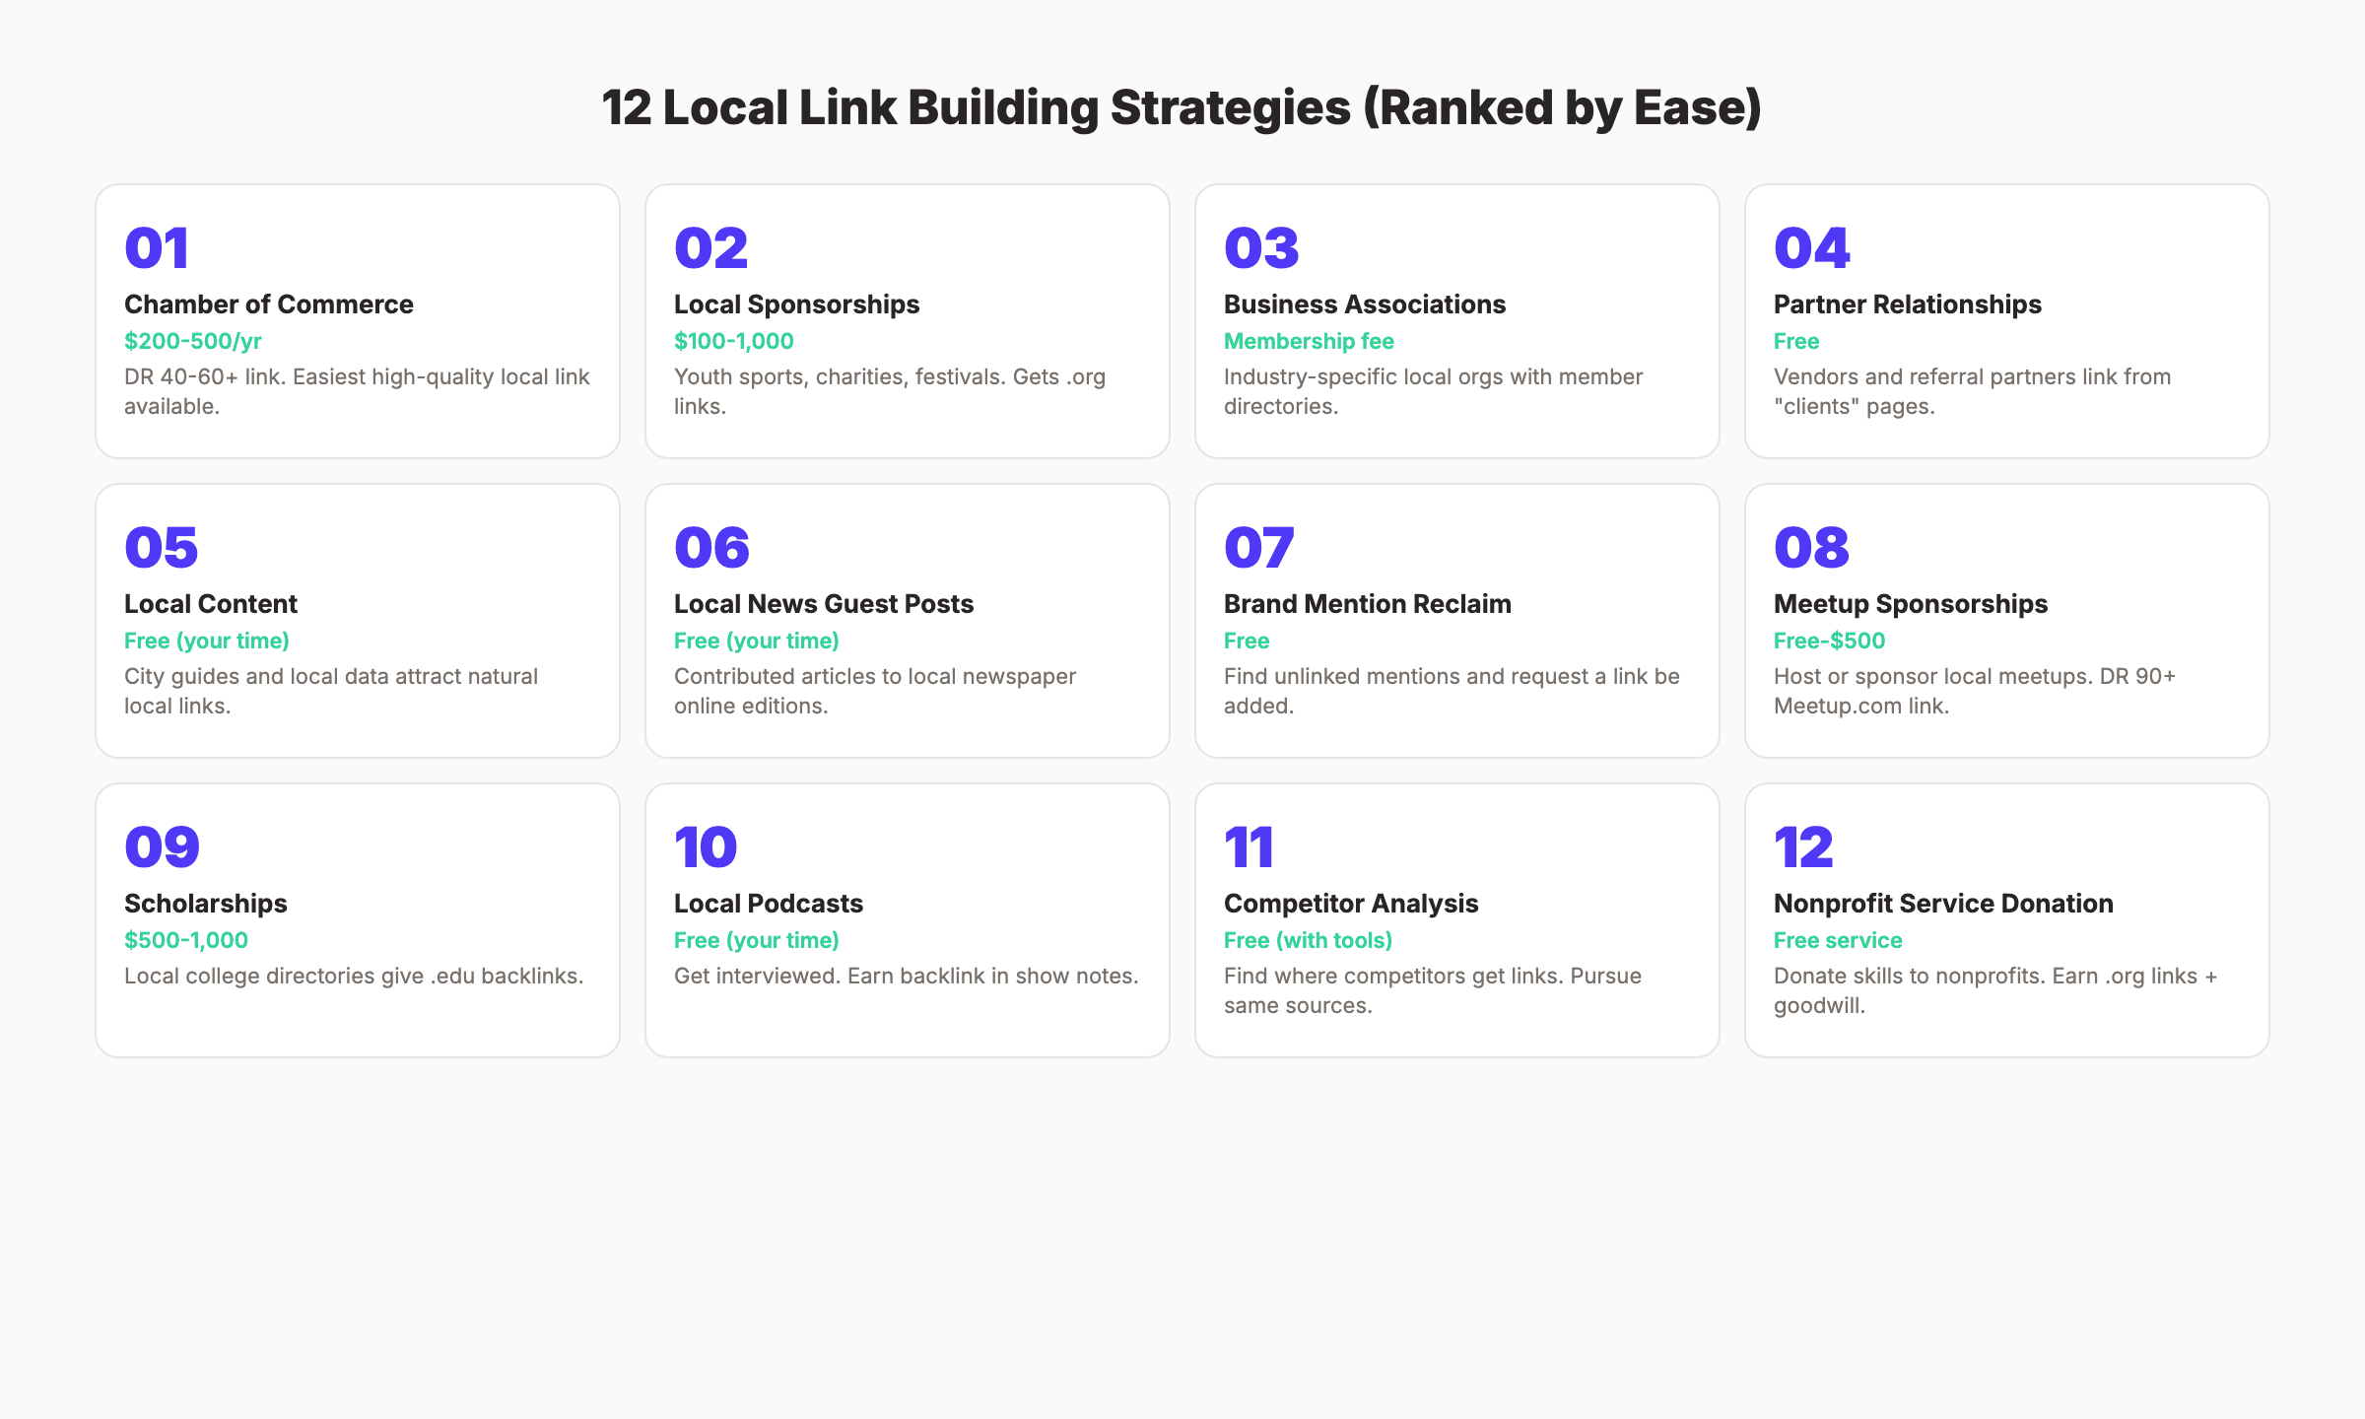2365x1419 pixels.
Task: Open the Meetup Sponsorships card
Action: point(2006,621)
